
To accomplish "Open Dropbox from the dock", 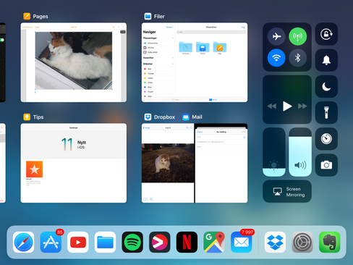I will [x=275, y=243].
